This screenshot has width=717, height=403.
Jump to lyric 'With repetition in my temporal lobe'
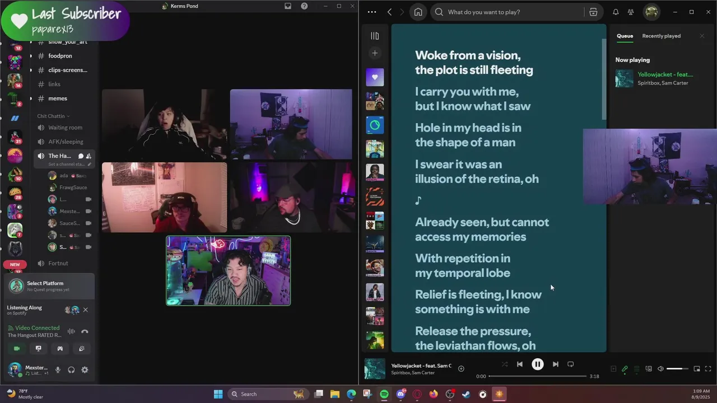tap(463, 265)
